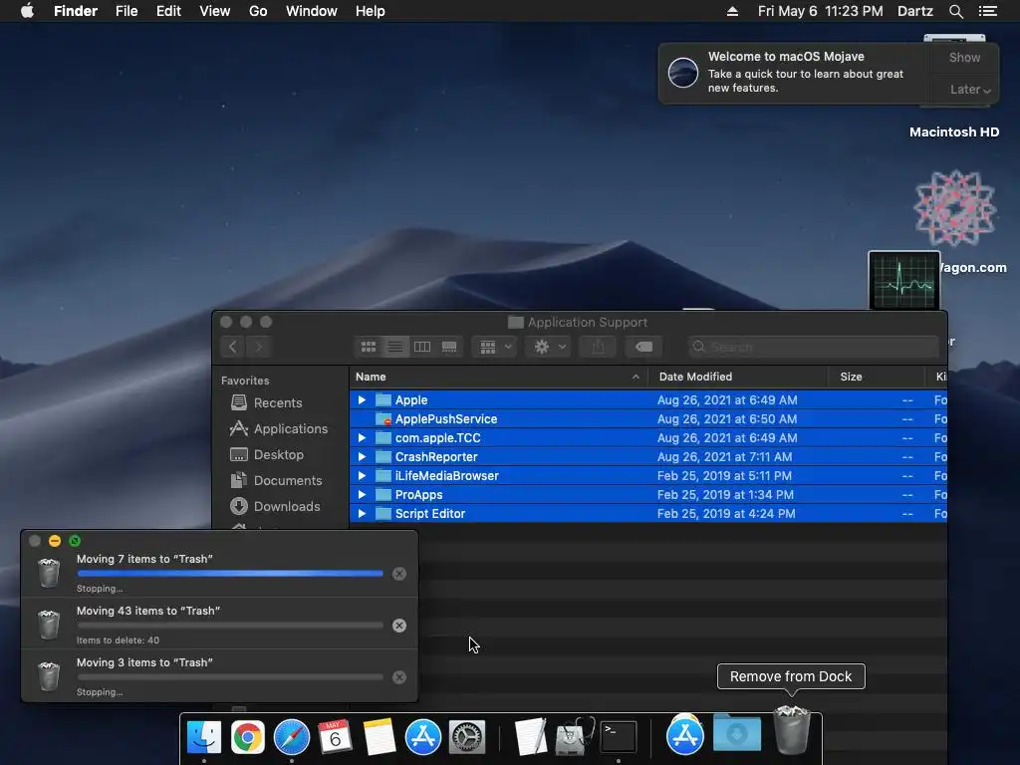Click the Edit Tags button in Finder
The height and width of the screenshot is (765, 1020).
(x=644, y=347)
